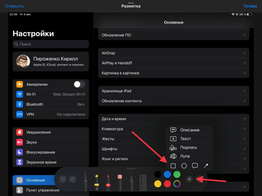Pick the ruler tool in markup toolbar
The height and width of the screenshot is (196, 262).
143,181
